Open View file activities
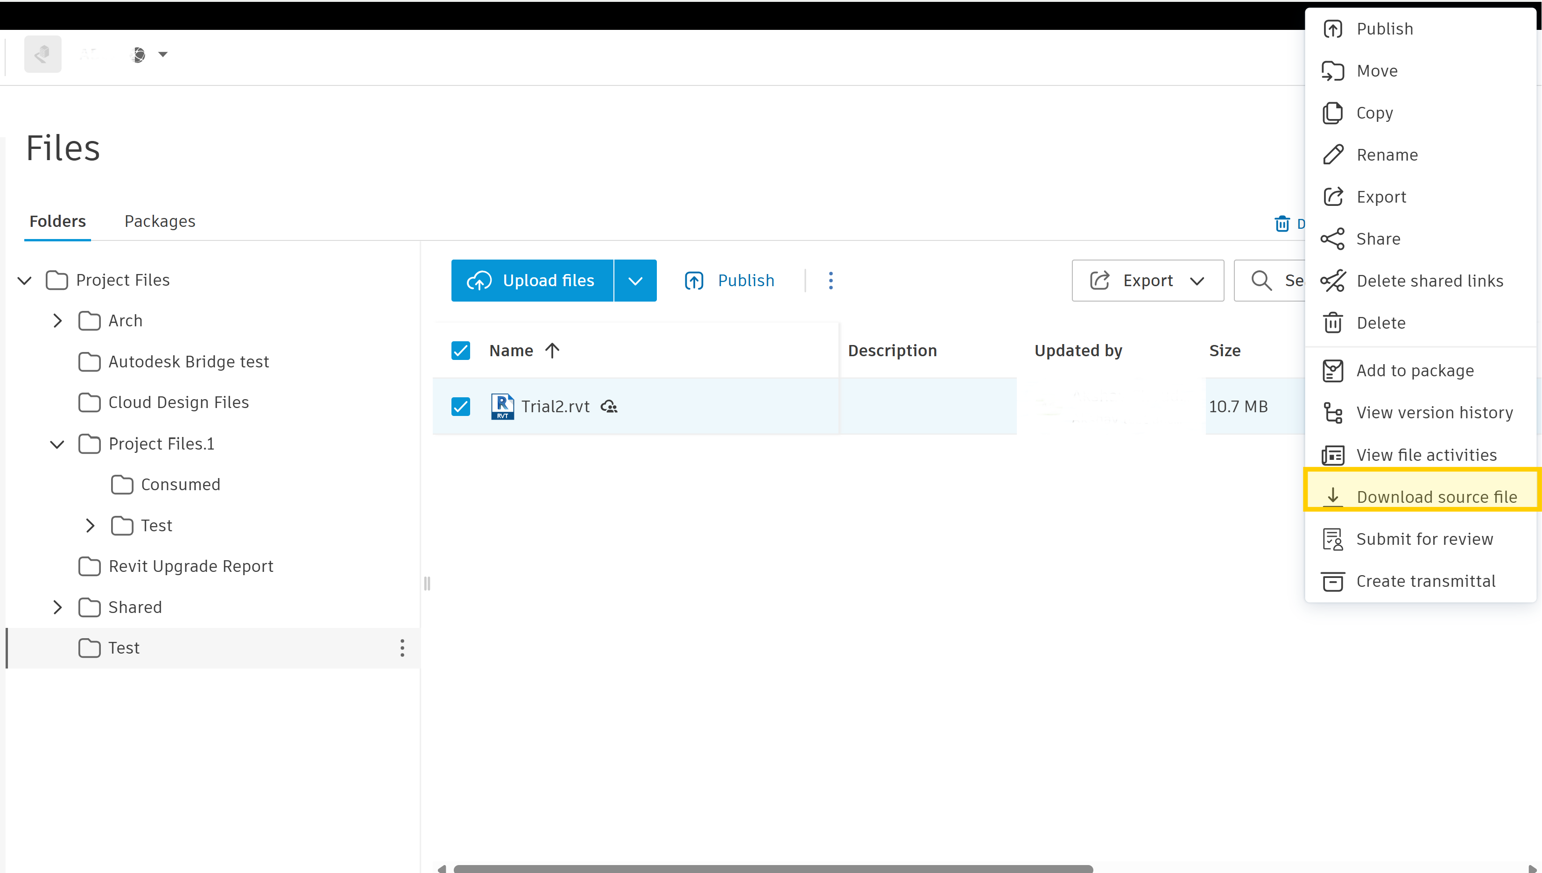 tap(1420, 455)
